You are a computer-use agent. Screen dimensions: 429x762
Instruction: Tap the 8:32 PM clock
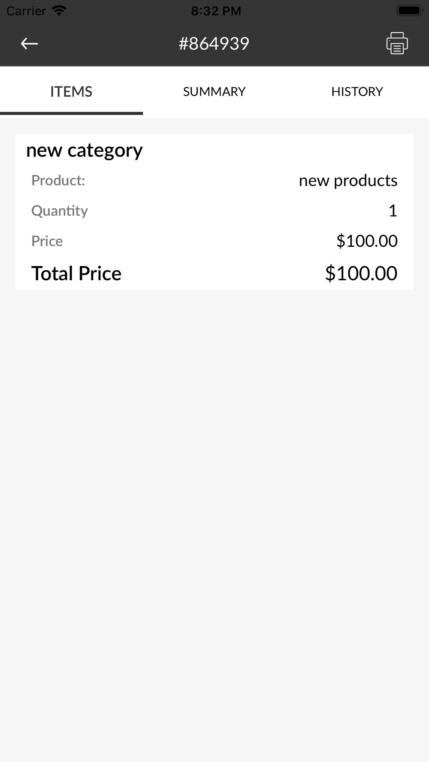(216, 11)
